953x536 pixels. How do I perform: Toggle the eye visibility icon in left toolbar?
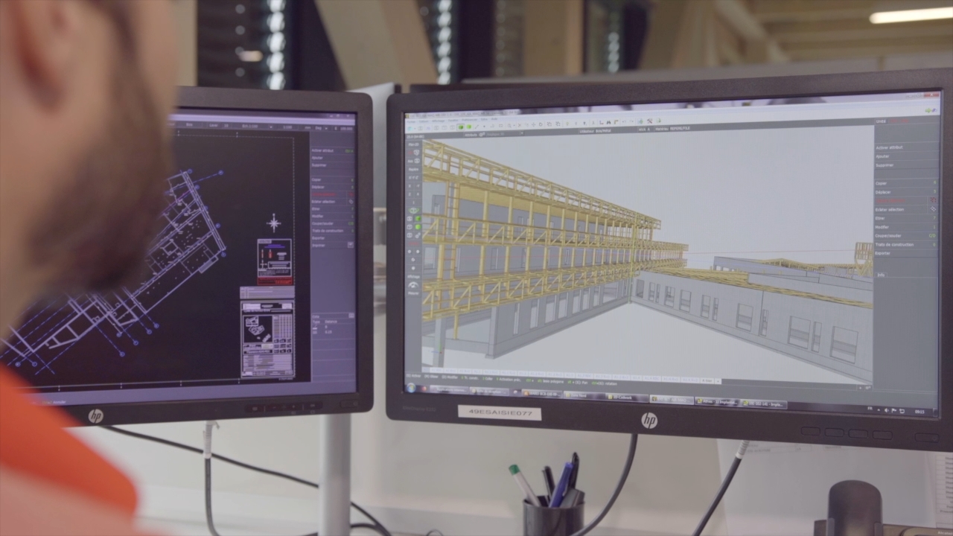[x=414, y=211]
